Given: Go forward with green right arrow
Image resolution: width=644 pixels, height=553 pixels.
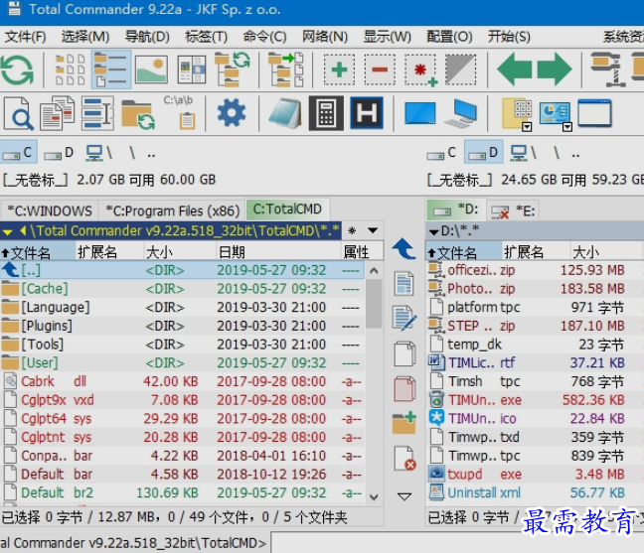Looking at the screenshot, I should pyautogui.click(x=554, y=69).
